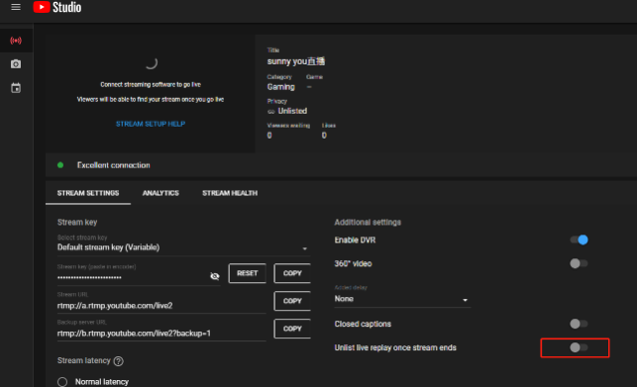Image resolution: width=637 pixels, height=387 pixels.
Task: Select the Stream live broadcast sidebar icon
Action: tap(16, 41)
